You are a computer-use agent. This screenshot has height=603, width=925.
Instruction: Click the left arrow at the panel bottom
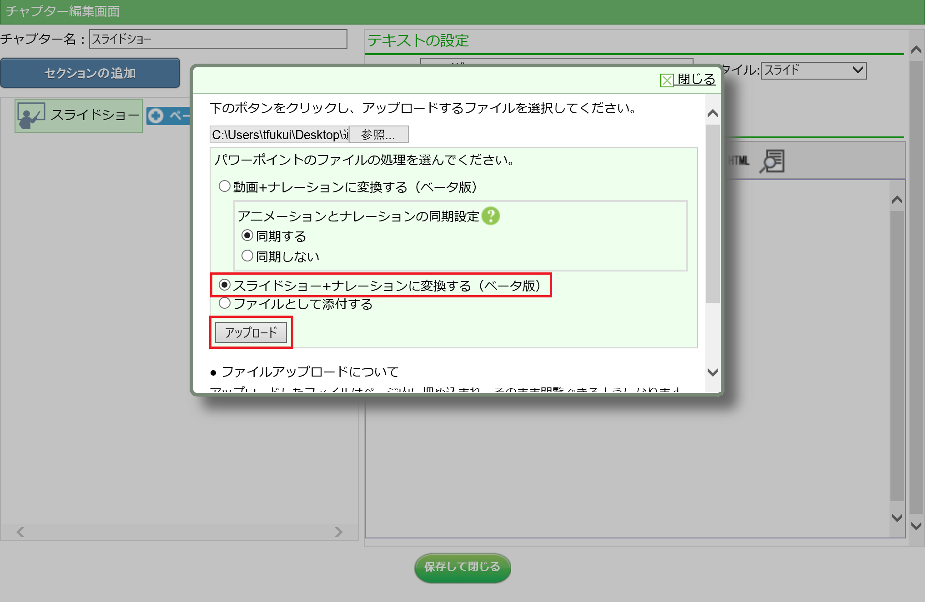pos(19,532)
